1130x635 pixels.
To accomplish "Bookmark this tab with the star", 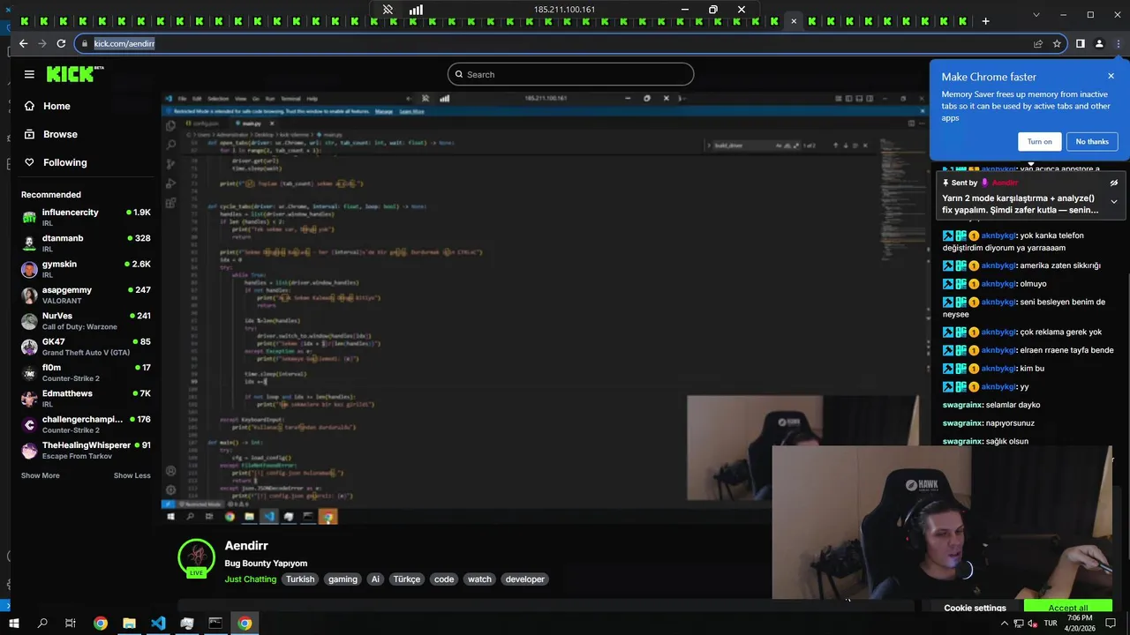I will (1057, 43).
